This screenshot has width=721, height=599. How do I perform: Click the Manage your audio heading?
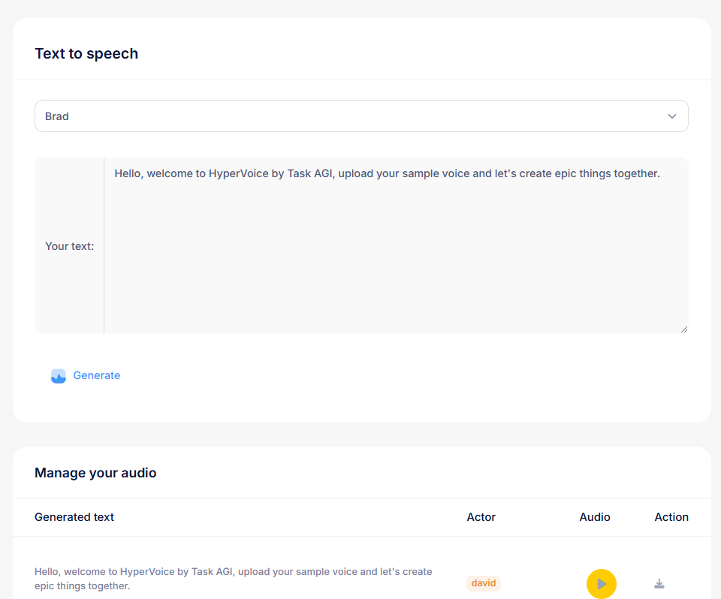(95, 473)
